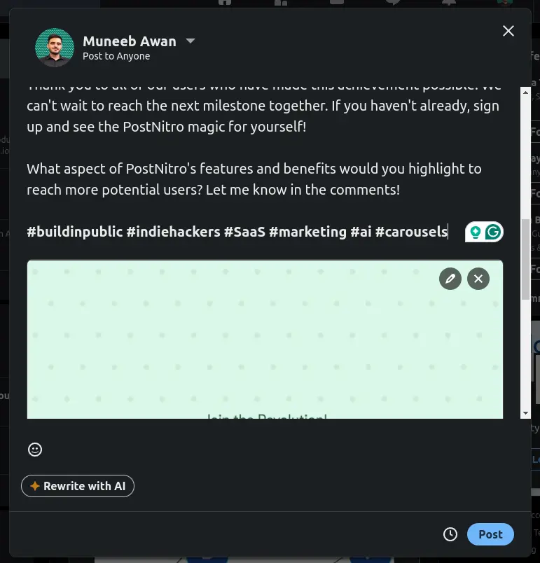Image resolution: width=540 pixels, height=563 pixels.
Task: Close the post composer dialog
Action: pos(508,31)
